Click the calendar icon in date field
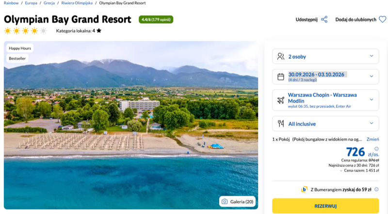388x214 pixels. (x=281, y=77)
